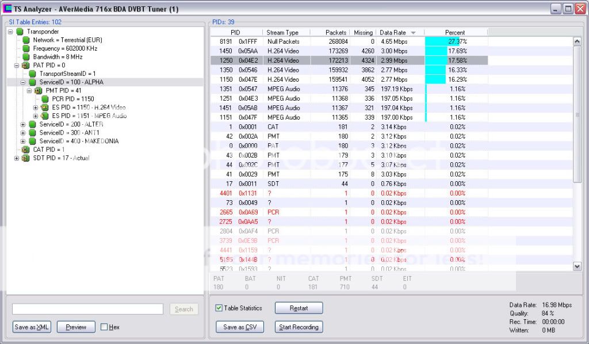Toggle the Table Statistics checkbox
This screenshot has height=344, width=589.
(219, 308)
